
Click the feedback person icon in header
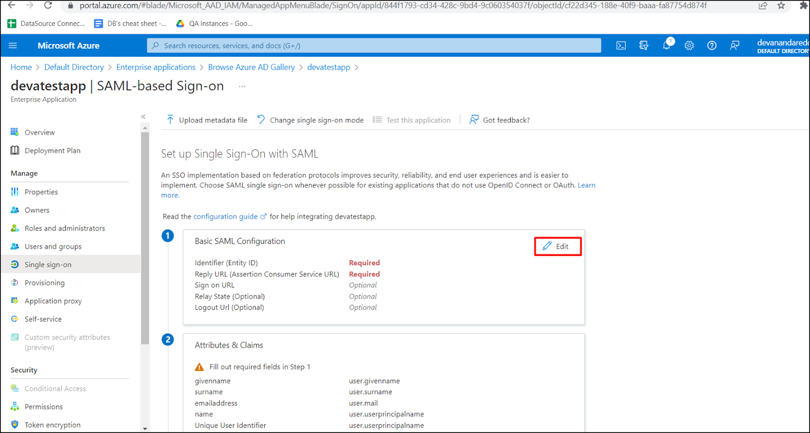coord(735,46)
